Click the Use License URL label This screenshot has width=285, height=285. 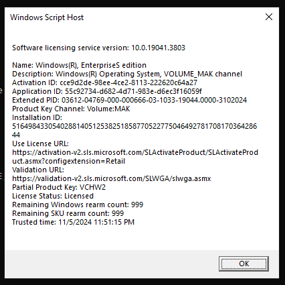(x=40, y=144)
